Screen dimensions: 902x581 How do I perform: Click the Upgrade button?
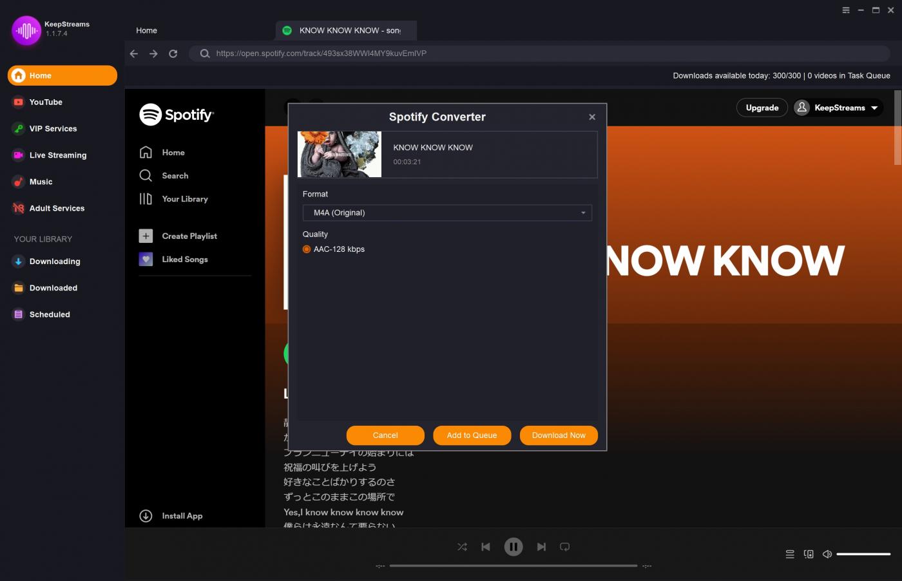762,108
